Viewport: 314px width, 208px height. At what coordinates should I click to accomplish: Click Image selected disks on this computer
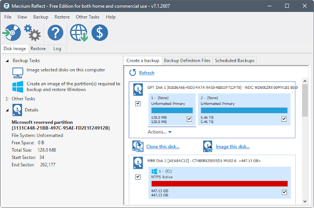pyautogui.click(x=66, y=70)
